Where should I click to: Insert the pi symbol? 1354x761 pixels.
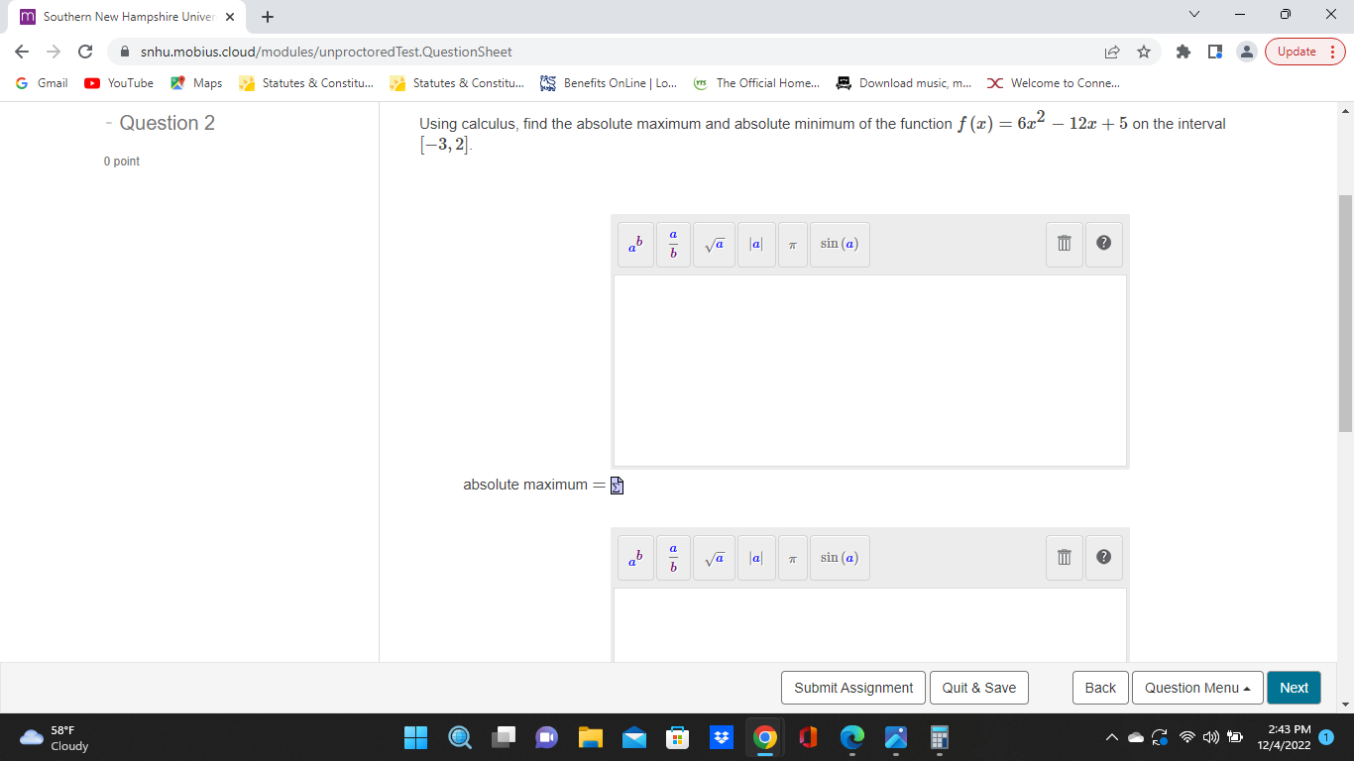click(792, 244)
